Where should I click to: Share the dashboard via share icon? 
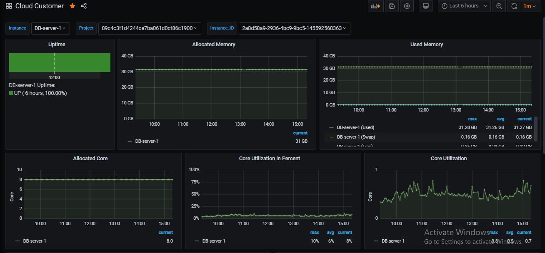(84, 6)
